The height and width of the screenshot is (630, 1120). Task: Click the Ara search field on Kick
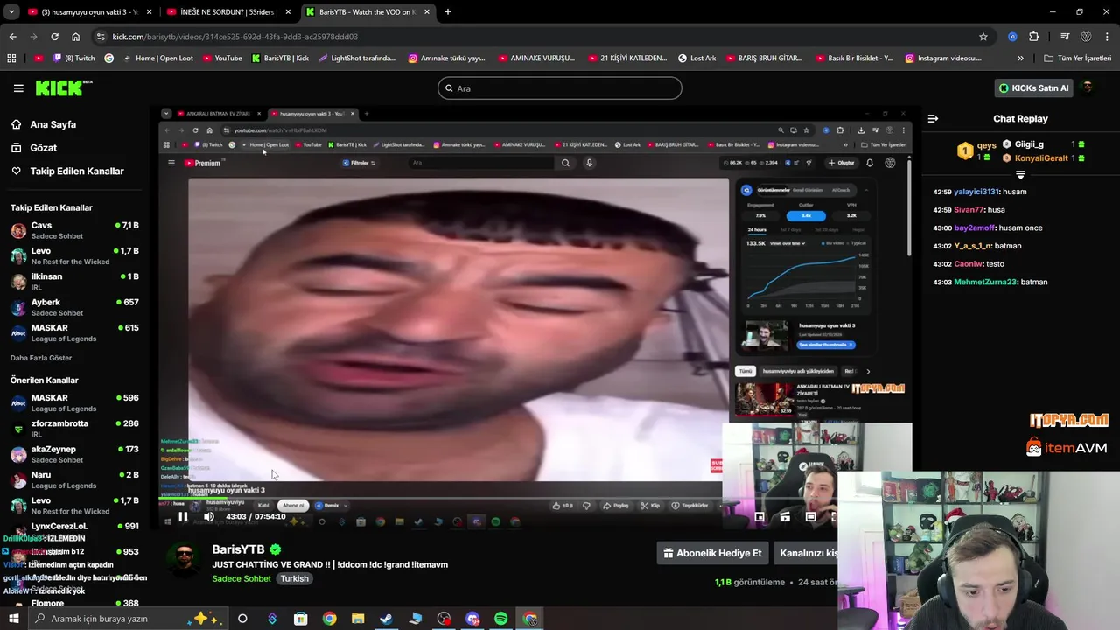(560, 88)
